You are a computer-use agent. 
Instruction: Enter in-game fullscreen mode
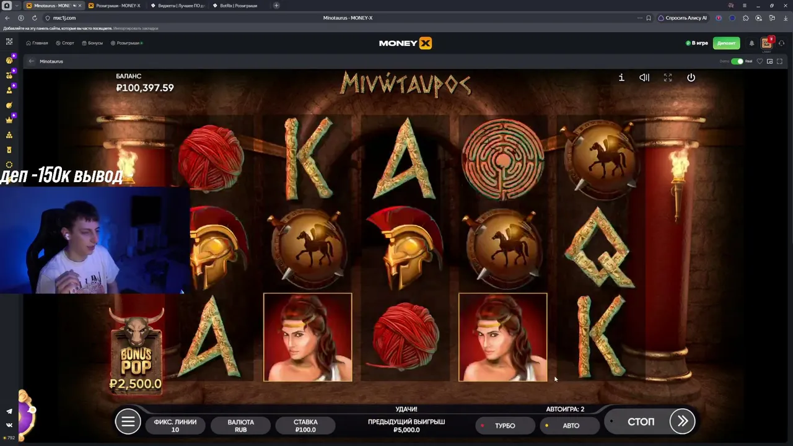[x=668, y=77]
